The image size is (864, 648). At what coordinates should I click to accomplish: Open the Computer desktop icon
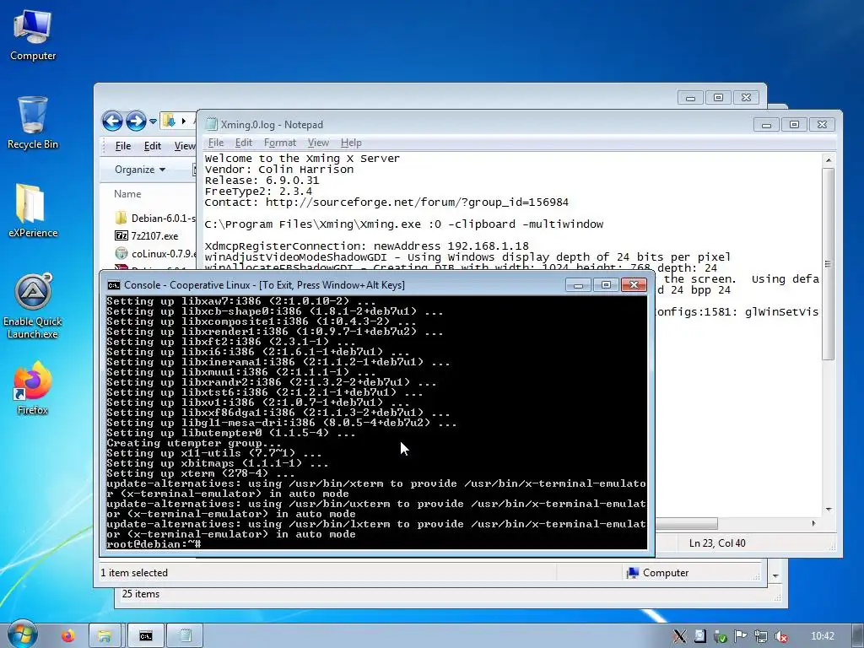[33, 35]
